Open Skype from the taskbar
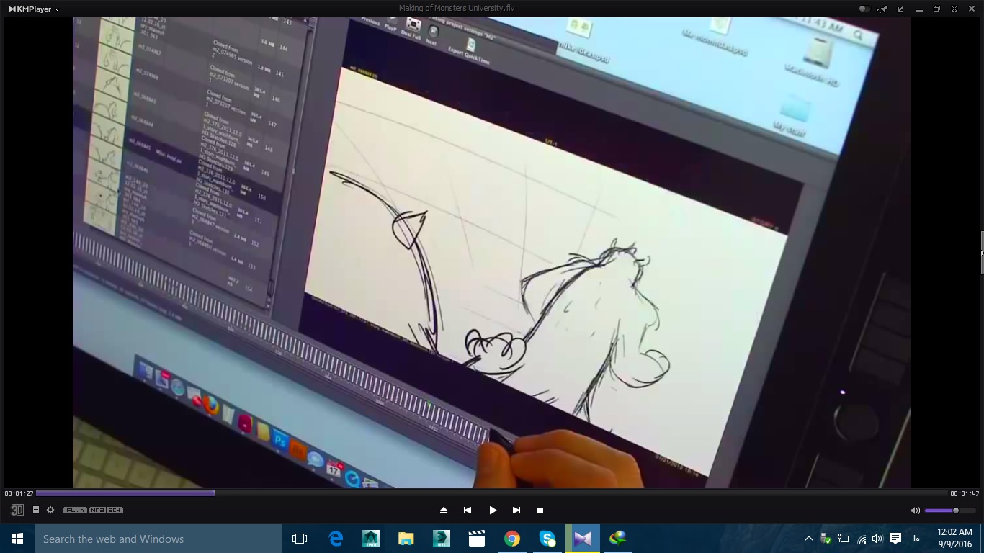 tap(547, 539)
